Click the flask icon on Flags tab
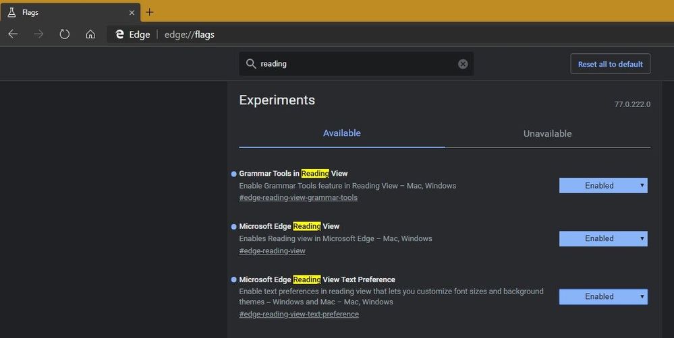Screen dimensions: 674x338 point(11,12)
